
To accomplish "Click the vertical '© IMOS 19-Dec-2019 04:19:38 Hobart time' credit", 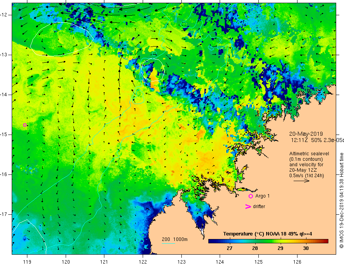I will click(x=341, y=201).
